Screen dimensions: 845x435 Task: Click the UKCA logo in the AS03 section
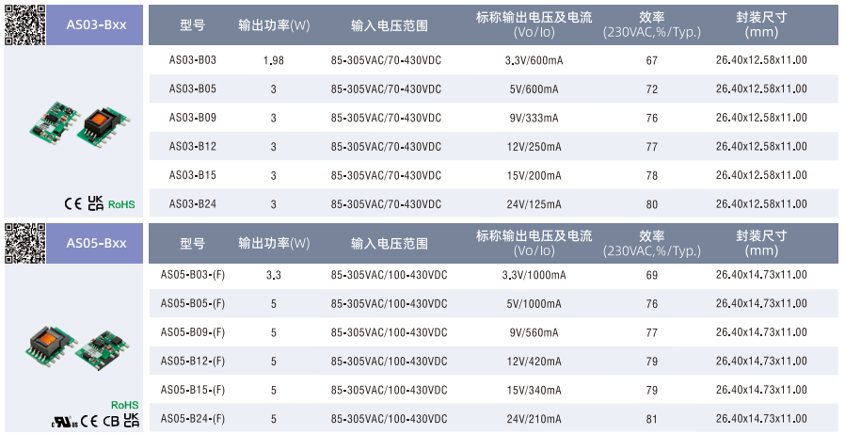coord(95,203)
